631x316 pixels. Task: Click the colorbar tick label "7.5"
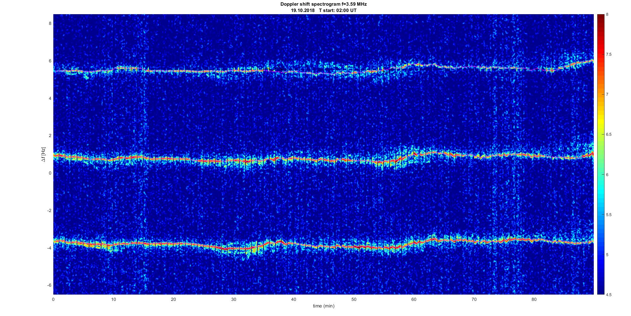click(609, 55)
